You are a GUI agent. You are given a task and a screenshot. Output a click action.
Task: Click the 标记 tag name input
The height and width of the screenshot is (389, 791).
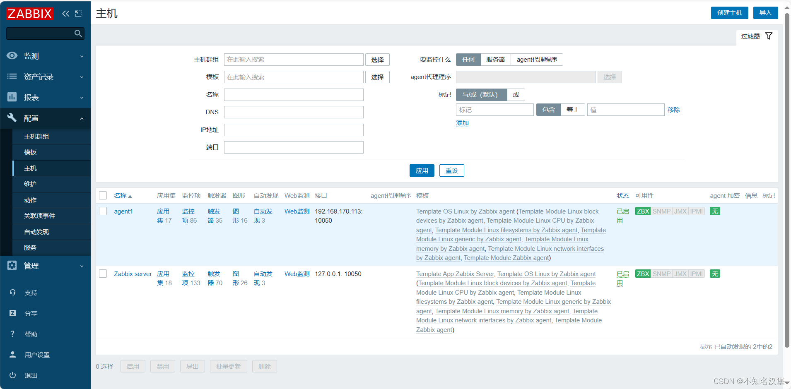point(494,110)
